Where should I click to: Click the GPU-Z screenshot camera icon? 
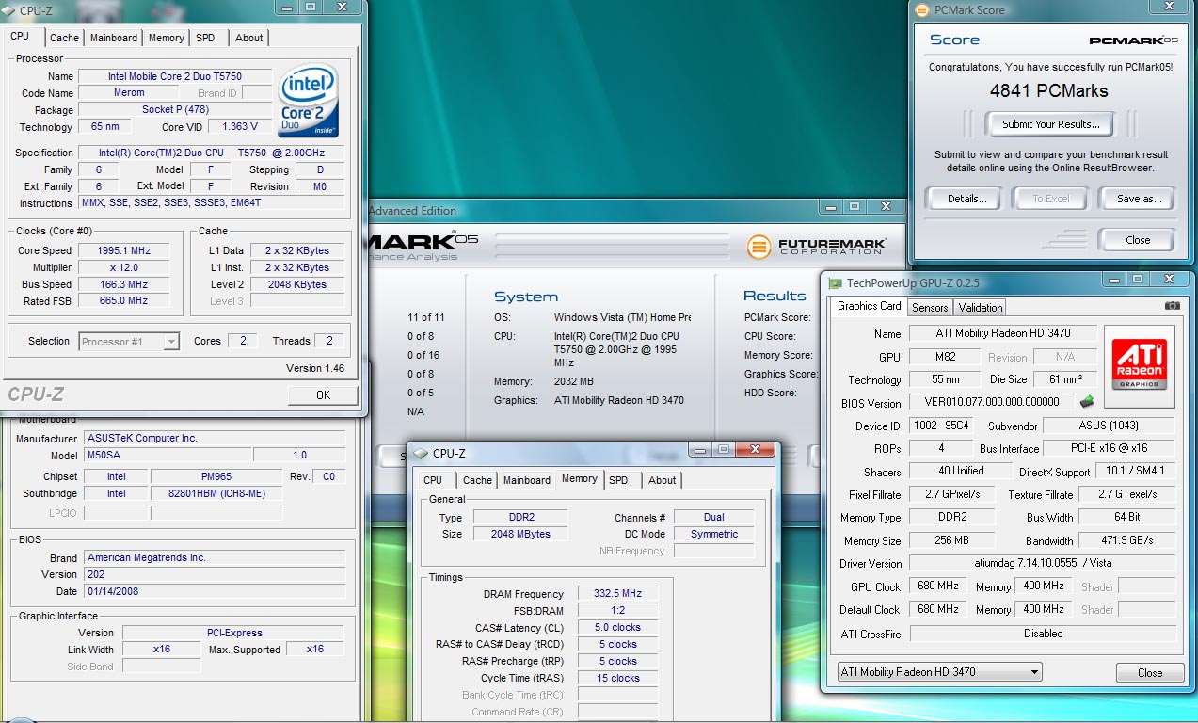point(1172,306)
